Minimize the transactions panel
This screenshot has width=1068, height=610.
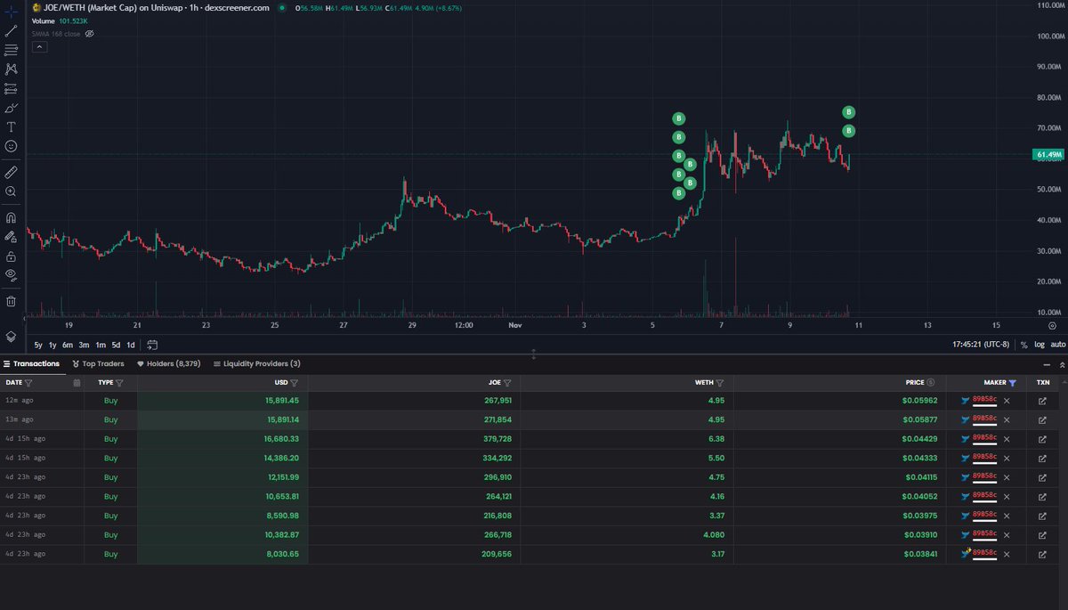tap(1046, 364)
